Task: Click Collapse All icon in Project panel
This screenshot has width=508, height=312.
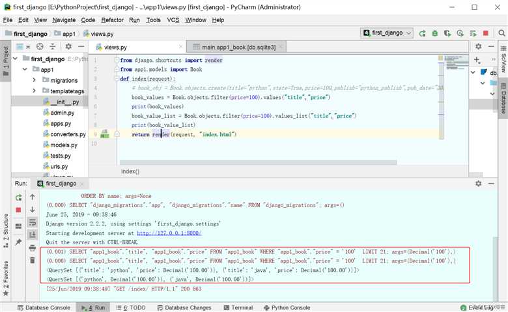Action: point(53,47)
